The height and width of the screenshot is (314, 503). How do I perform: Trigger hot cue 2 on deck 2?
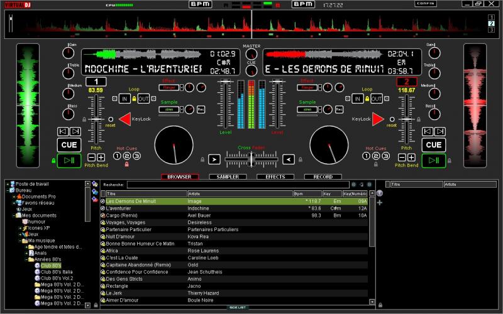coord(376,156)
